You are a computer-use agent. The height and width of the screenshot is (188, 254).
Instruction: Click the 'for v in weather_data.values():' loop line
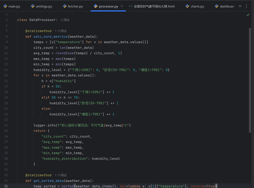64,76
